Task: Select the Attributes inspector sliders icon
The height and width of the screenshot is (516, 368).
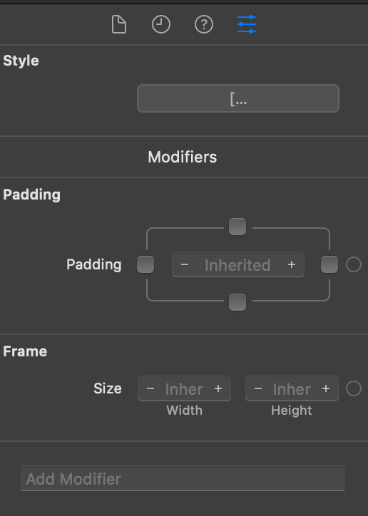Action: (x=247, y=24)
